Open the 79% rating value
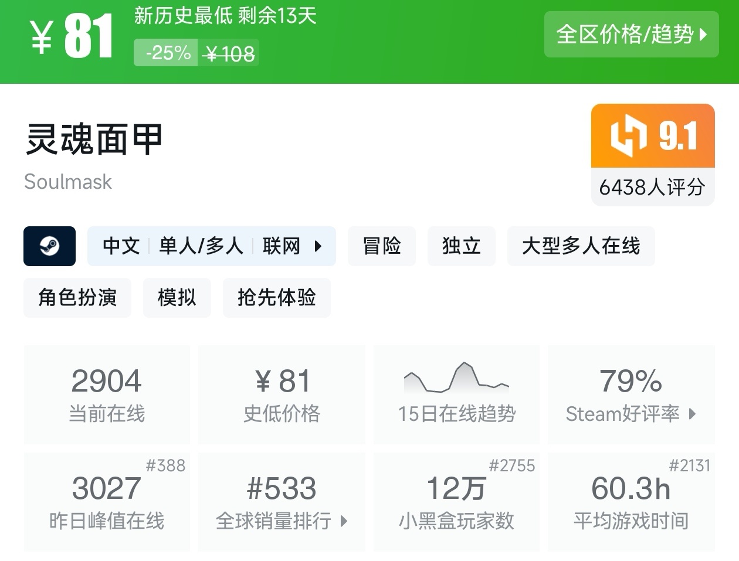The width and height of the screenshot is (739, 561). tap(630, 381)
